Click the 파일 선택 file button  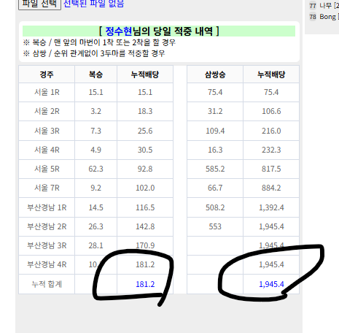click(39, 4)
